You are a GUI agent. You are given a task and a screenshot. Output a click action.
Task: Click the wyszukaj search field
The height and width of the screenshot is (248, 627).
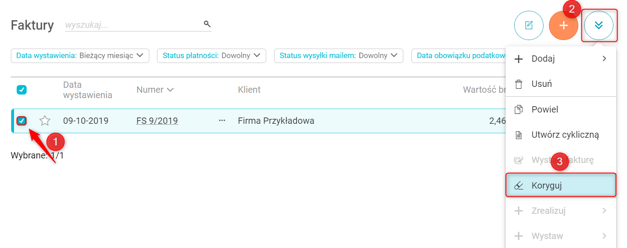tap(133, 25)
